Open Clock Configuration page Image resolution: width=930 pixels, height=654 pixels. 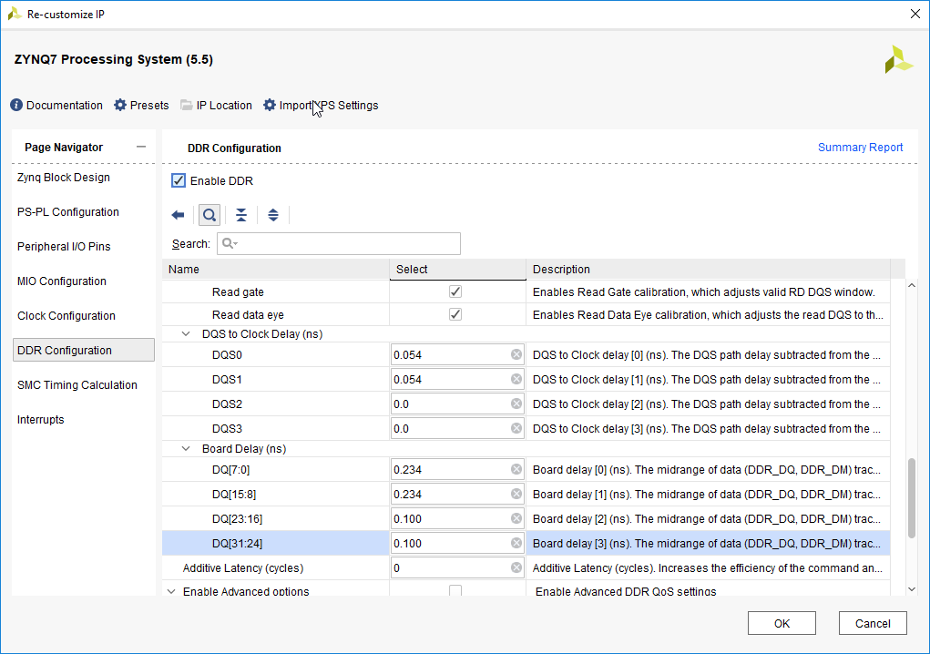(x=66, y=316)
